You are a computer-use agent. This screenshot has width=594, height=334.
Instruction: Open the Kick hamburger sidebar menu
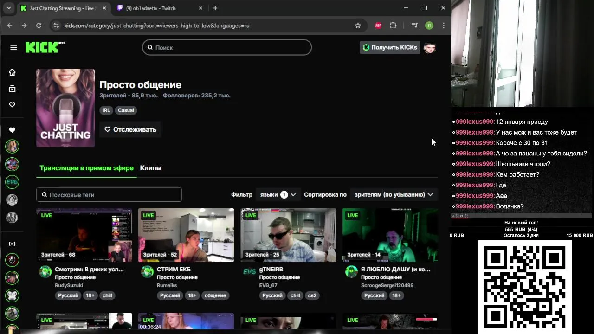pyautogui.click(x=13, y=47)
